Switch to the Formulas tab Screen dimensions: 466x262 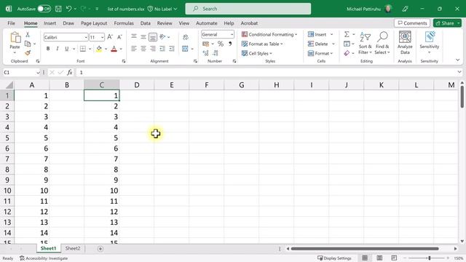(x=124, y=23)
